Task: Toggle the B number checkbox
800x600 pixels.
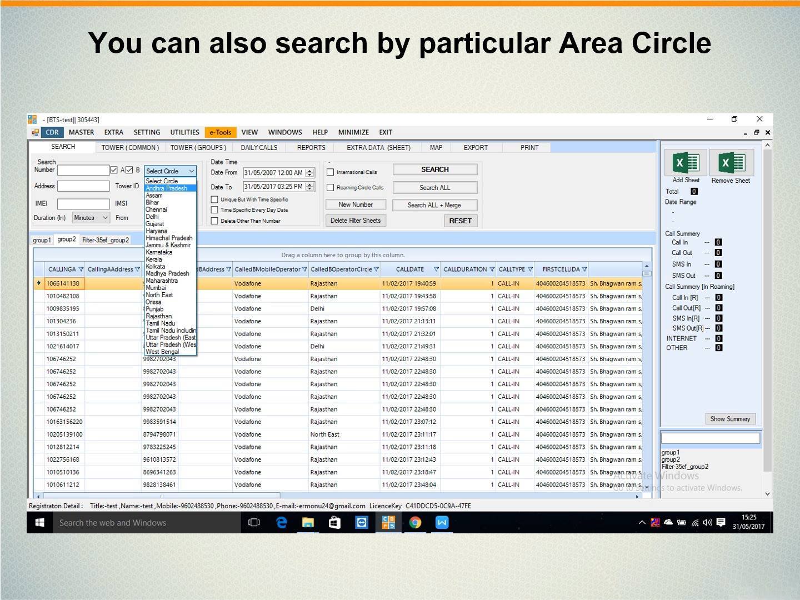Action: click(x=129, y=170)
